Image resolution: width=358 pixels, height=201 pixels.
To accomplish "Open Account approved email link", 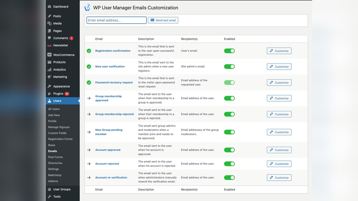I will point(108,150).
